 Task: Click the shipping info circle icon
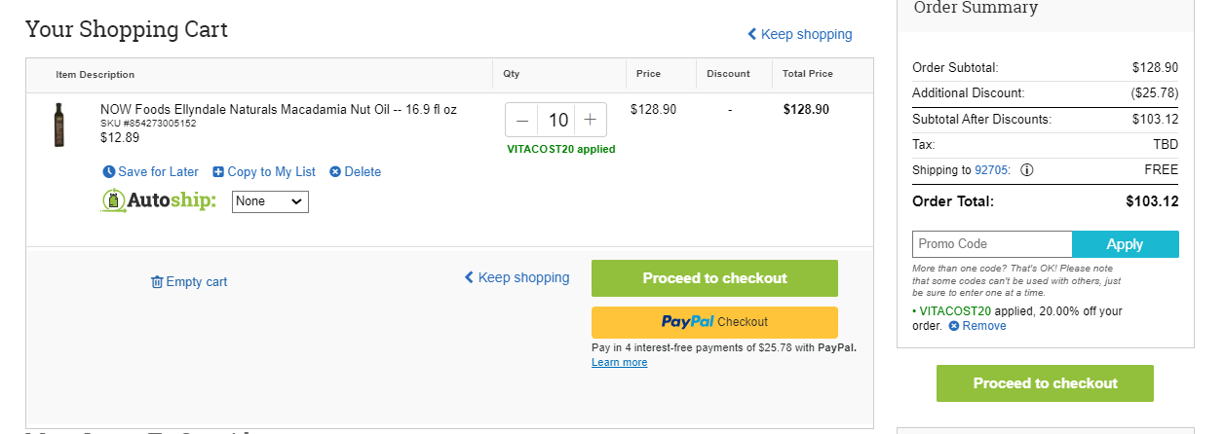[x=1026, y=170]
